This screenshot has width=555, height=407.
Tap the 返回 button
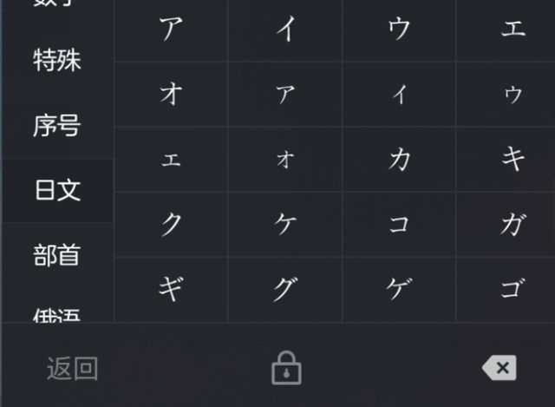click(x=72, y=368)
